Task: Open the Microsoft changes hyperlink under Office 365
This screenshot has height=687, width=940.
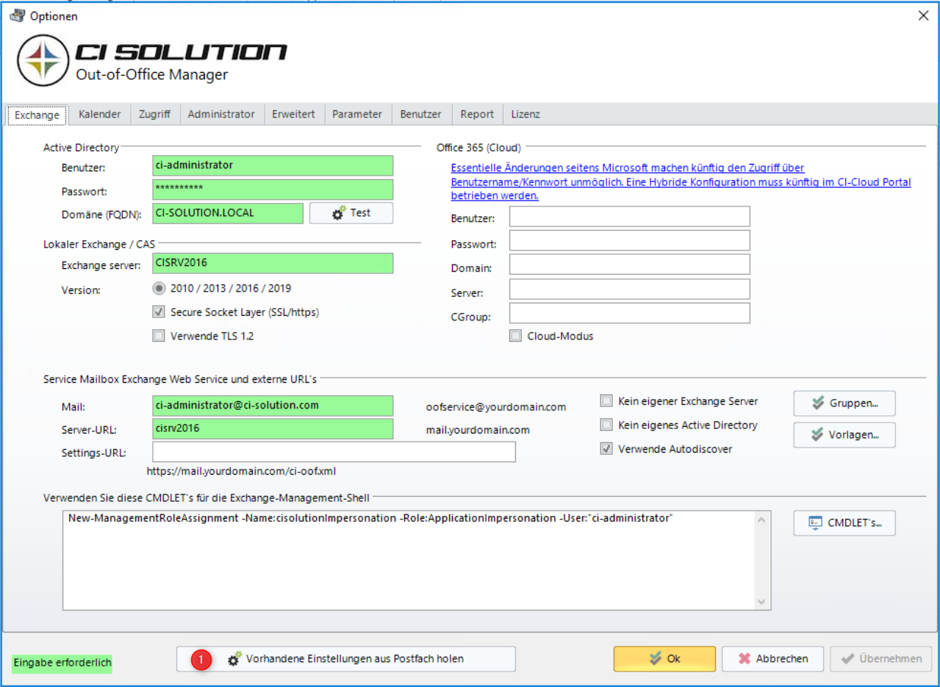Action: point(680,182)
